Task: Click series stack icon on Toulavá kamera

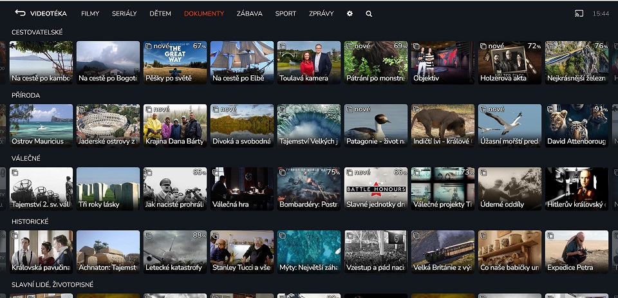Action: 283,46
